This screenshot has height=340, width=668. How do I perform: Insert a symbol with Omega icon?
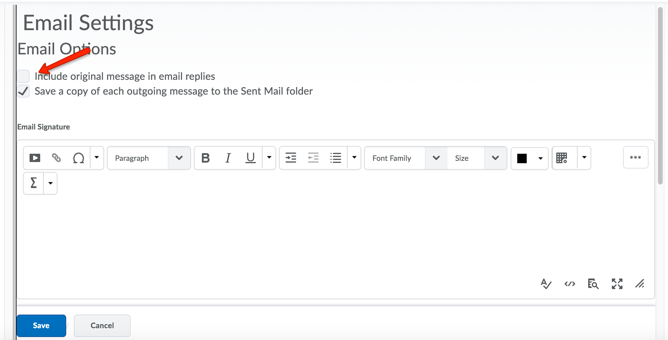[x=78, y=158]
